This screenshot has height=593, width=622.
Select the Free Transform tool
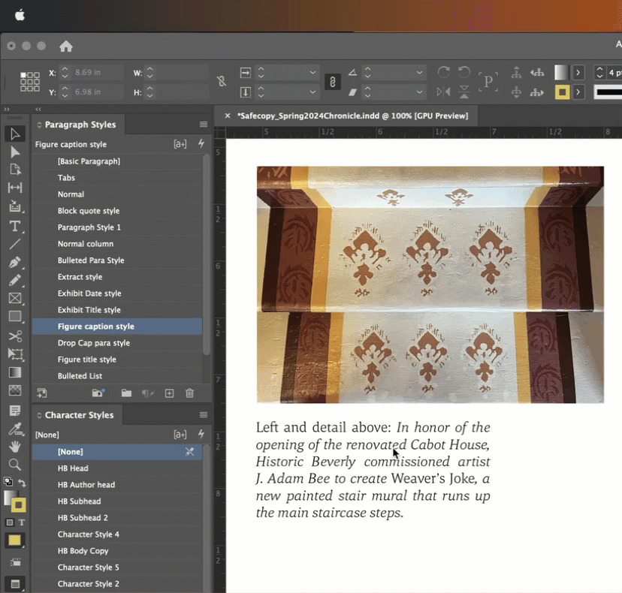[x=15, y=354]
